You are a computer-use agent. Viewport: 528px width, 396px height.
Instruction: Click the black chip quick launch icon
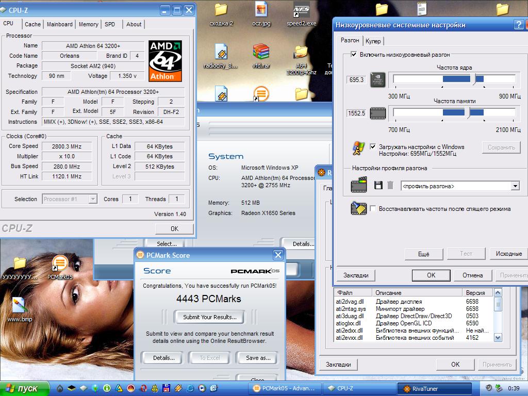71,388
